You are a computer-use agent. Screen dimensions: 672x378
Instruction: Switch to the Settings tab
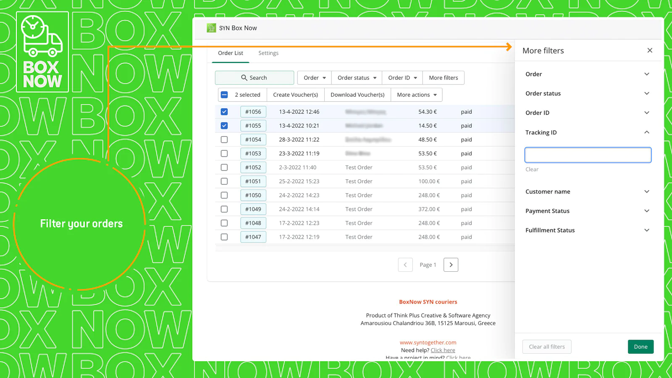pos(268,53)
